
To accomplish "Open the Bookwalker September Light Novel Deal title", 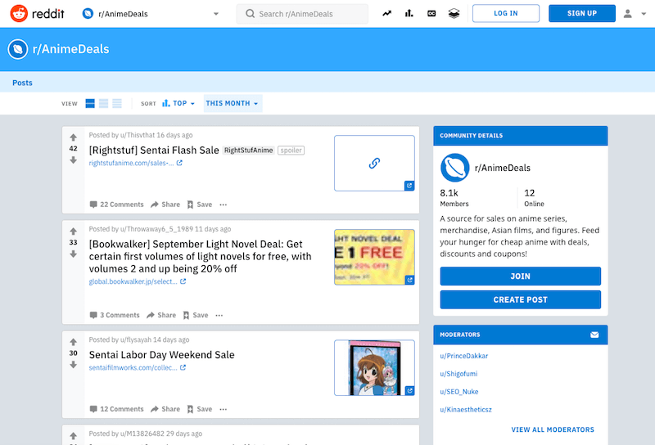I will [200, 256].
